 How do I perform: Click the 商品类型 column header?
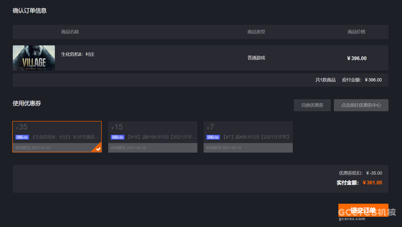tap(256, 32)
